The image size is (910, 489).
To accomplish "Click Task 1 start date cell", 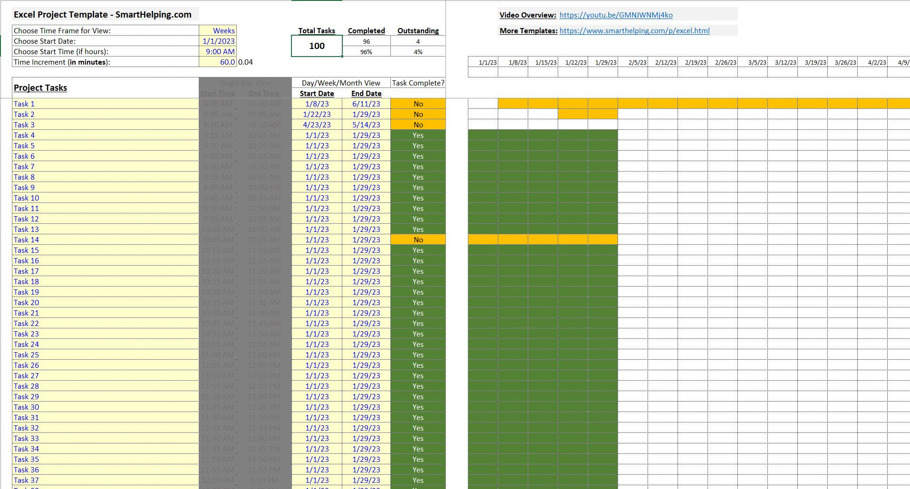I will pos(317,104).
